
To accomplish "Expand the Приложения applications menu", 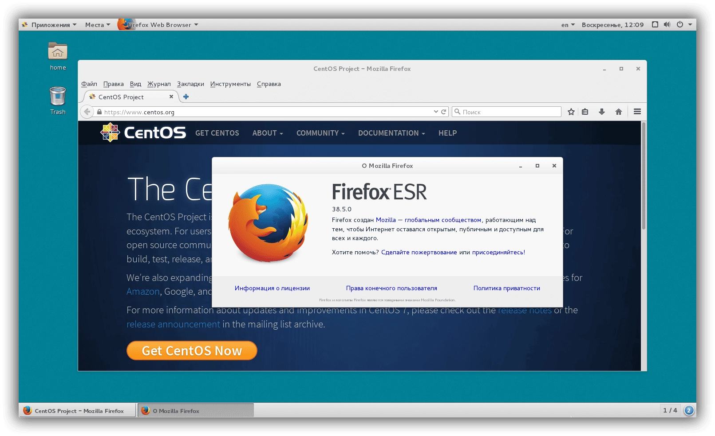I will click(x=50, y=25).
